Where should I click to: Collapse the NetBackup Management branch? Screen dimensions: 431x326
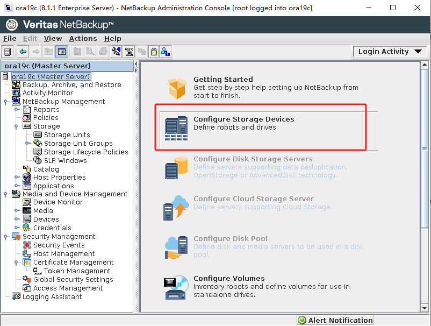pos(5,101)
